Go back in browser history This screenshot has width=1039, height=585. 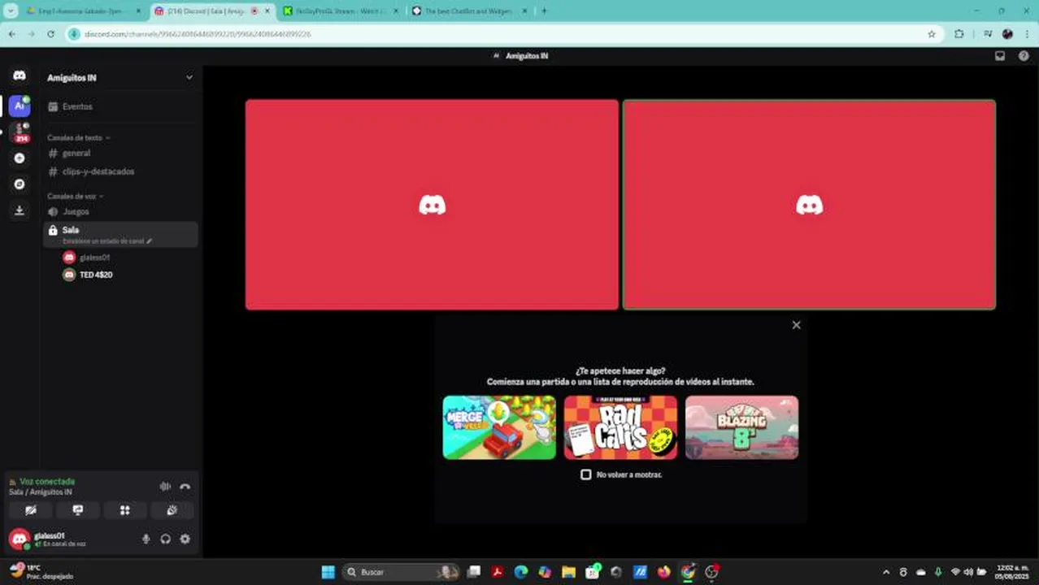point(11,34)
